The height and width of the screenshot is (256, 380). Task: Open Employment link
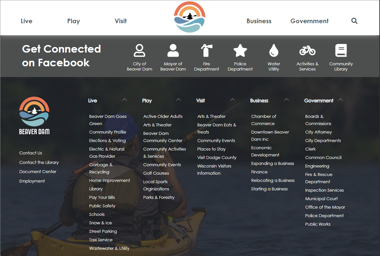[x=32, y=181]
